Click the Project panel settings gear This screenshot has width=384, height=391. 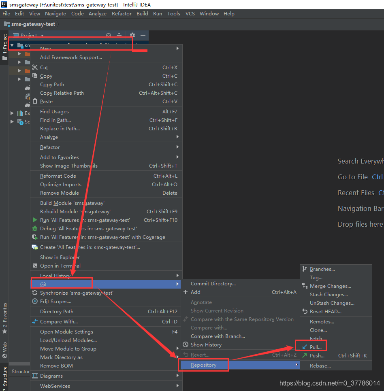(x=132, y=35)
